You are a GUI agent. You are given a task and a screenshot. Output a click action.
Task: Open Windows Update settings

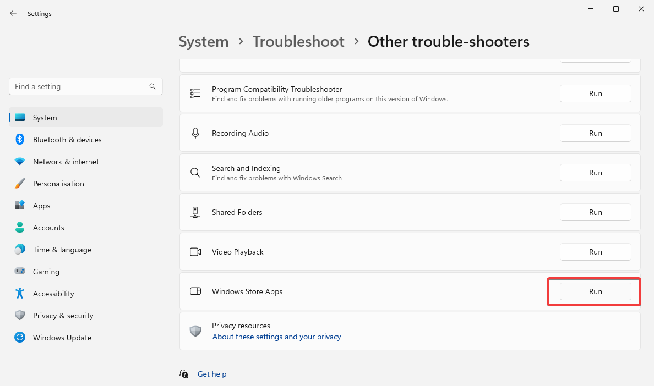click(62, 338)
